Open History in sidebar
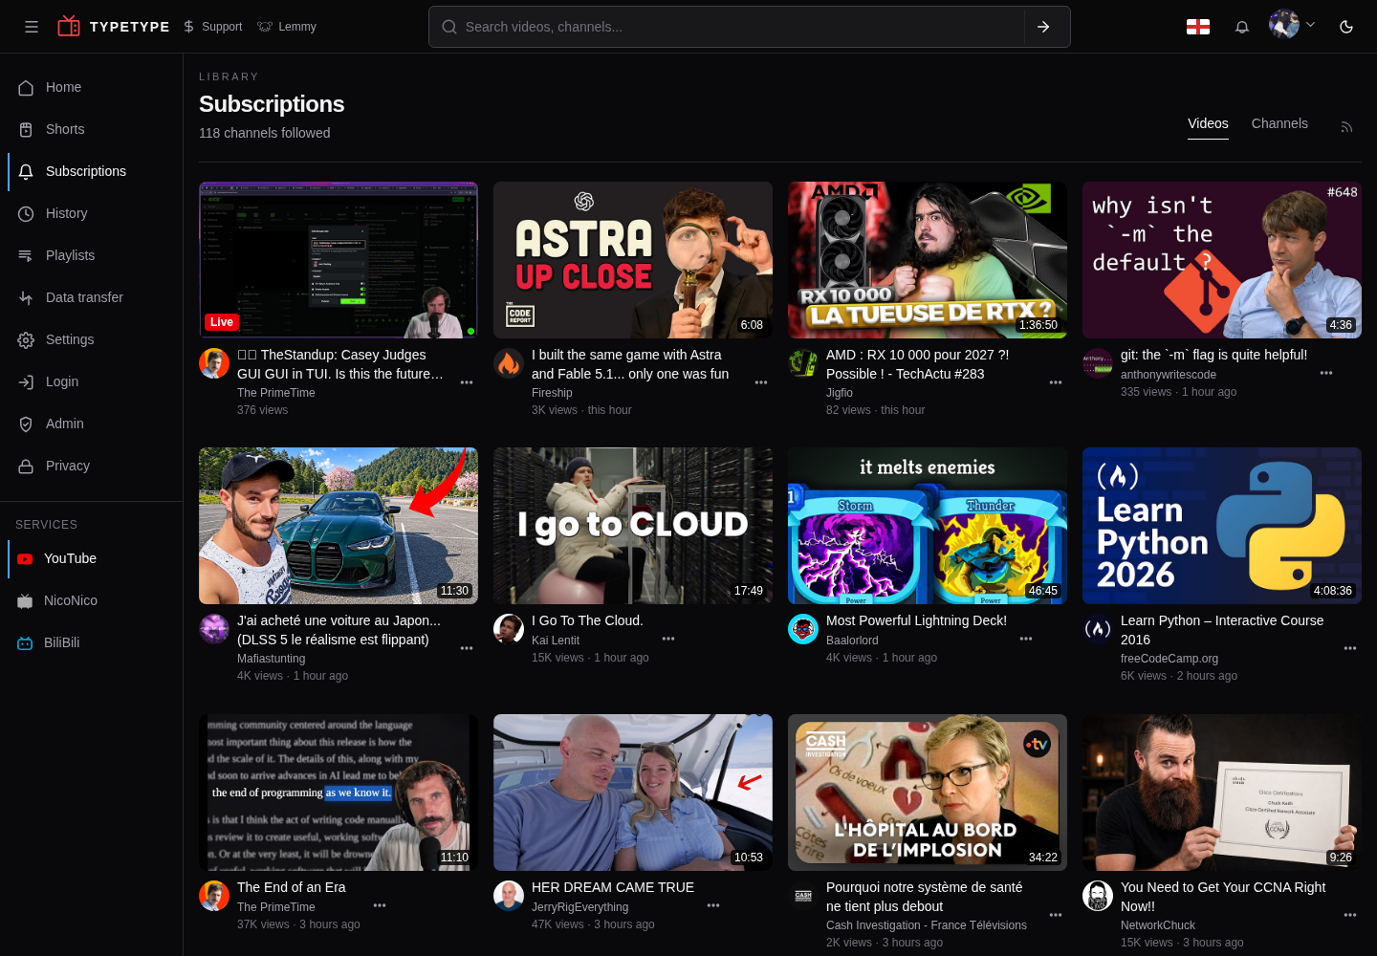Image resolution: width=1377 pixels, height=956 pixels. tap(91, 213)
